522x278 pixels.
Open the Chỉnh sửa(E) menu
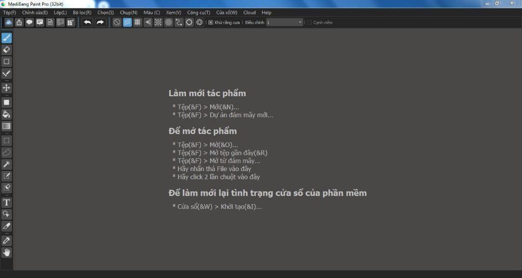[35, 12]
